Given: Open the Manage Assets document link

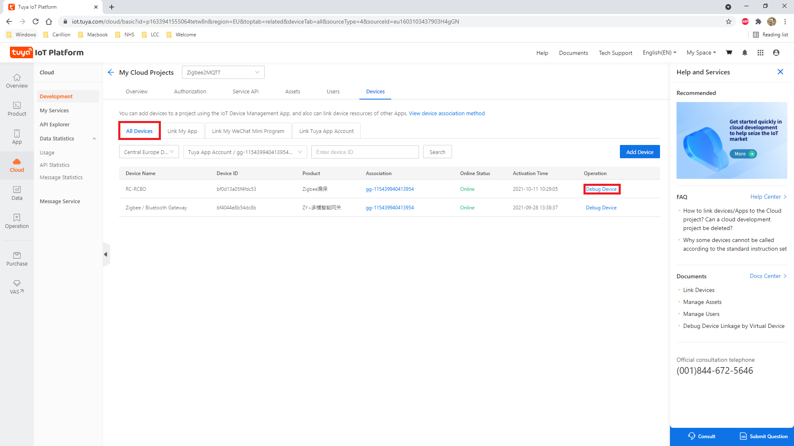Looking at the screenshot, I should click(x=702, y=302).
